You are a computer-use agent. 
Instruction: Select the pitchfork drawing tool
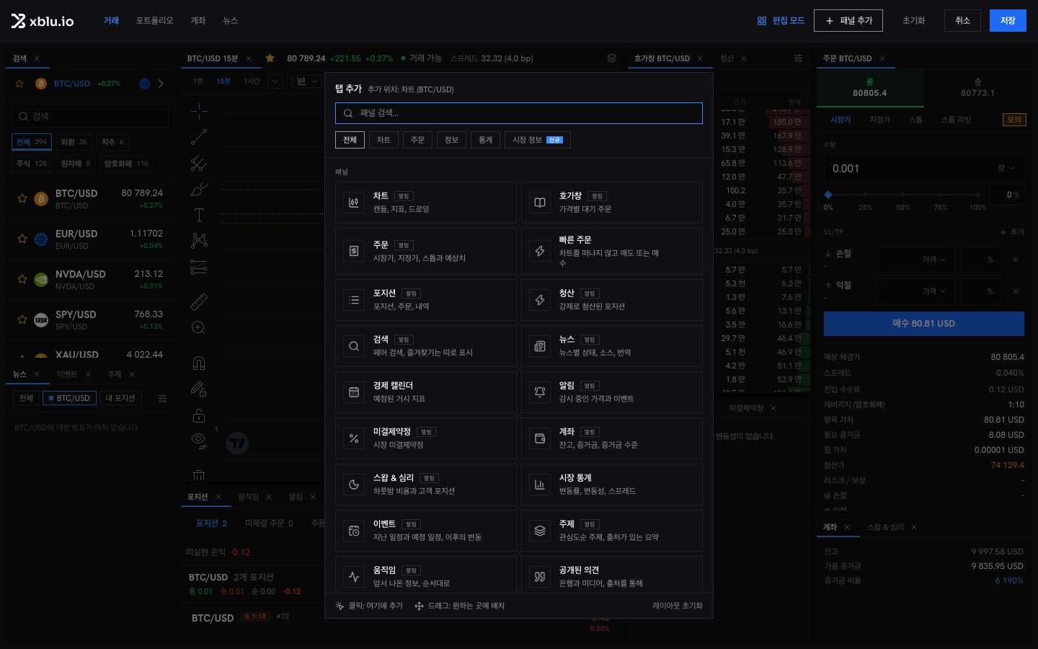click(x=199, y=164)
